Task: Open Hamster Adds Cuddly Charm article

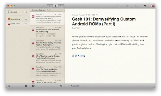Action: [x=47, y=45]
